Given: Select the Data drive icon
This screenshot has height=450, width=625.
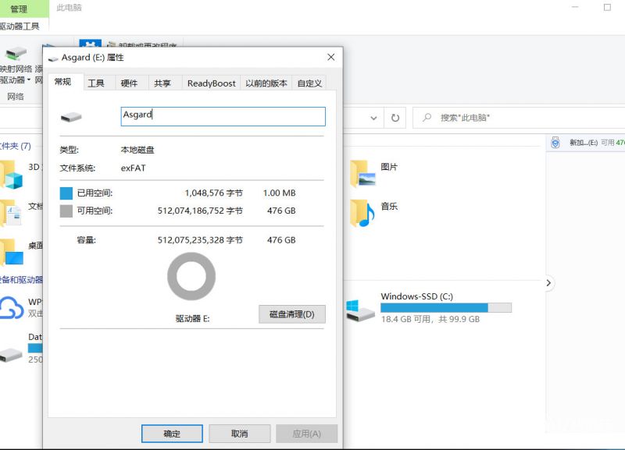Looking at the screenshot, I should (x=11, y=355).
